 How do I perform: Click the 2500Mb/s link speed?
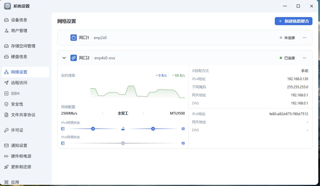coord(69,113)
